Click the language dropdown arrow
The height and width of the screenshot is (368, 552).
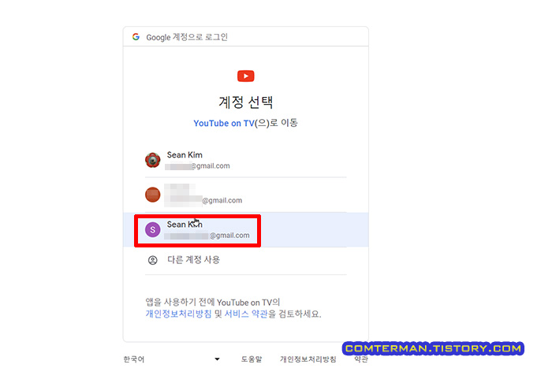click(x=217, y=359)
